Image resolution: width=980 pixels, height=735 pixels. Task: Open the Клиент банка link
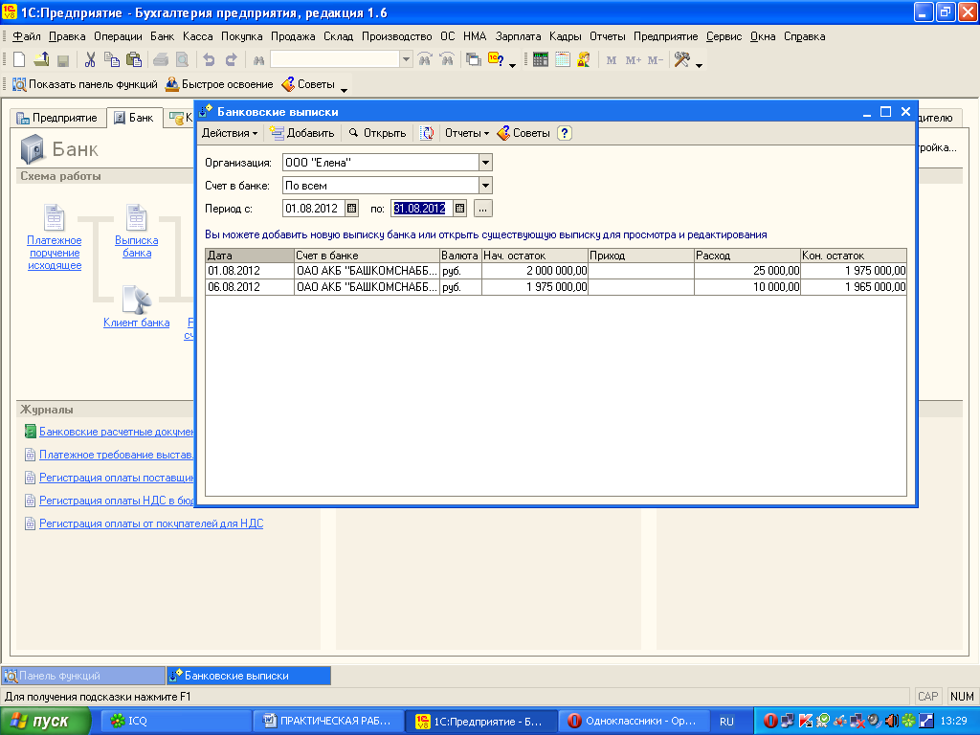pyautogui.click(x=136, y=323)
